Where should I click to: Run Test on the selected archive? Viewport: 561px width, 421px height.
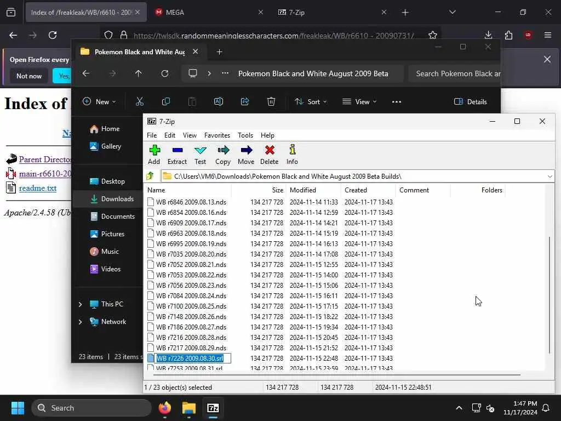(x=200, y=155)
